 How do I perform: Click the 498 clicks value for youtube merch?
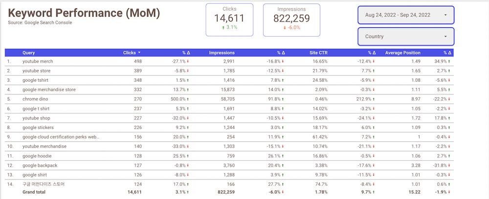tap(138, 62)
